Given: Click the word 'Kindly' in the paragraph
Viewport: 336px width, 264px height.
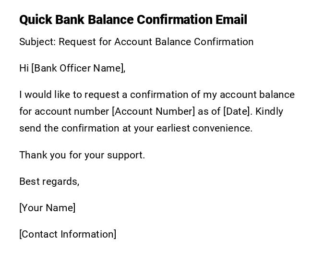Looking at the screenshot, I should pyautogui.click(x=269, y=111).
